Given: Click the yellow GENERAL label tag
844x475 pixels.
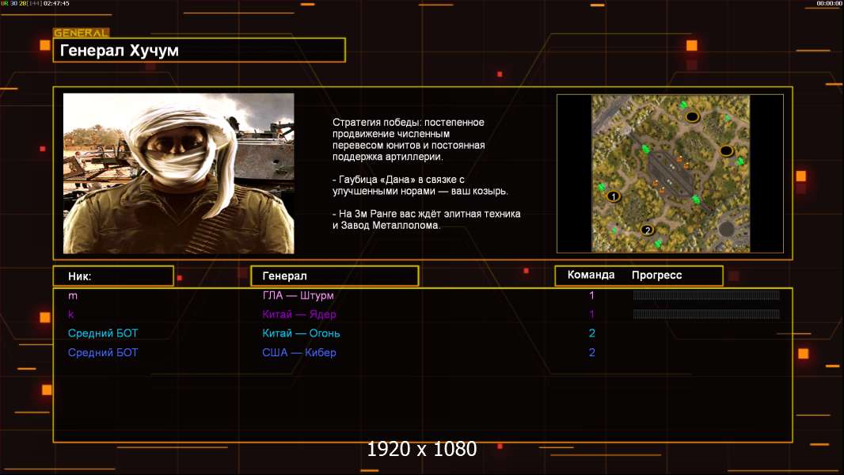Looking at the screenshot, I should [x=81, y=33].
